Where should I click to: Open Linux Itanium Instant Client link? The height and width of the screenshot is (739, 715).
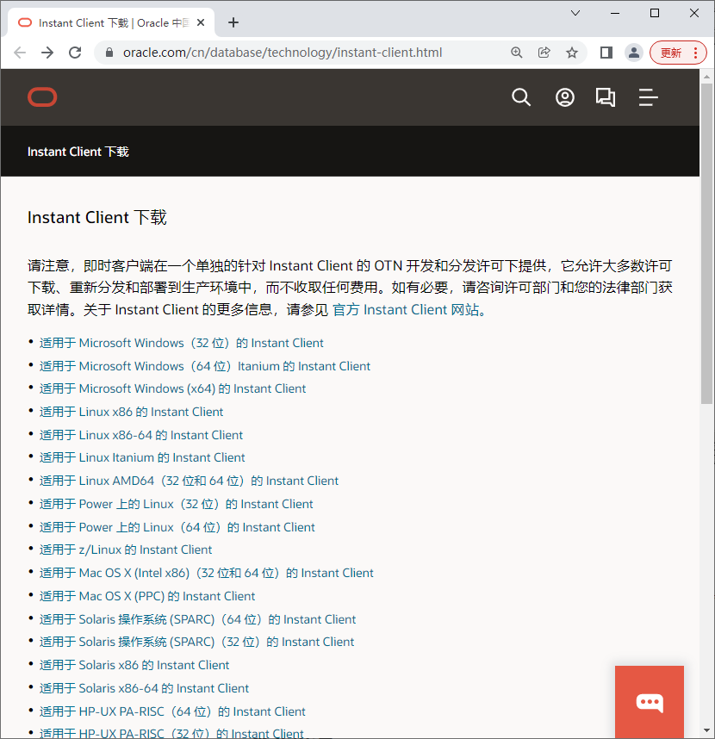pyautogui.click(x=142, y=457)
